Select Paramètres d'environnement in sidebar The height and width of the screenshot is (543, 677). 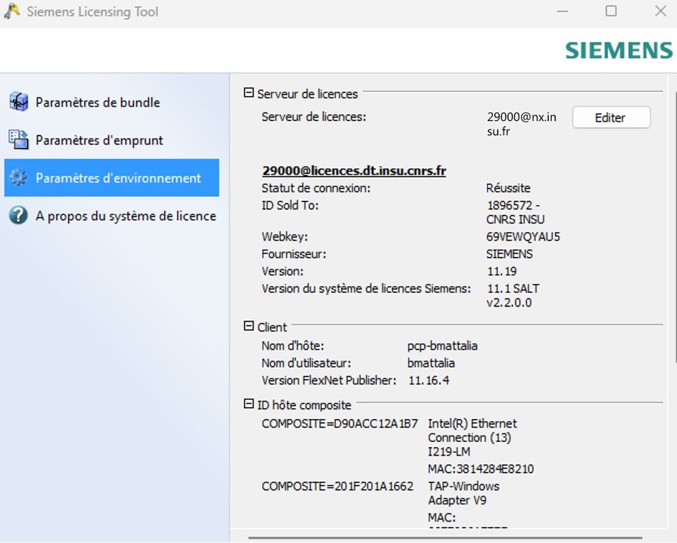(112, 178)
